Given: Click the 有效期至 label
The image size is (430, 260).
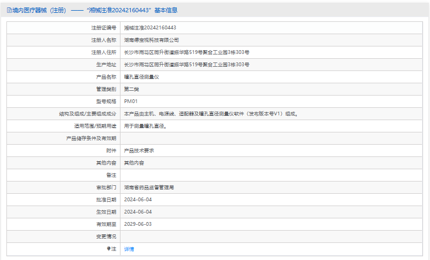Looking at the screenshot, I should [x=106, y=224].
